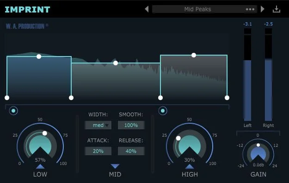Toggle the LOW band enable button
Screen dimensions: 289x183
(x=13, y=111)
